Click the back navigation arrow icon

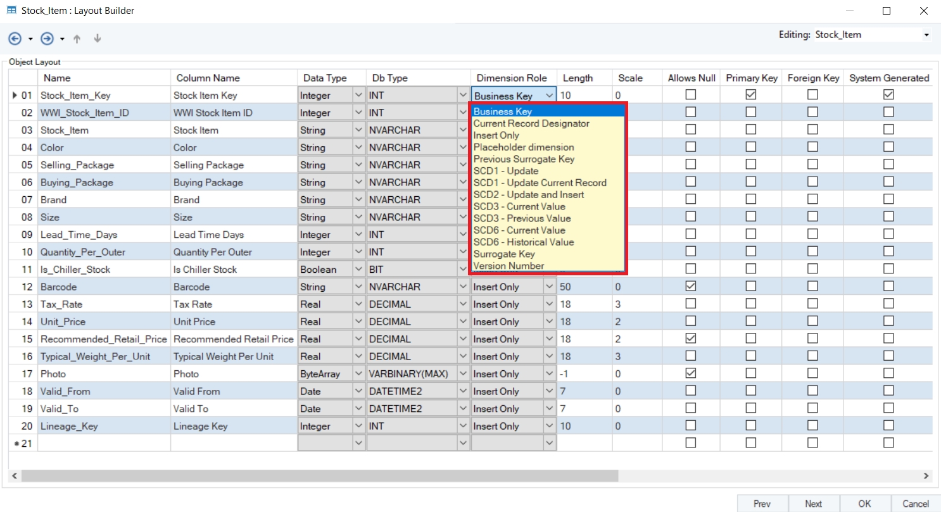click(x=15, y=39)
